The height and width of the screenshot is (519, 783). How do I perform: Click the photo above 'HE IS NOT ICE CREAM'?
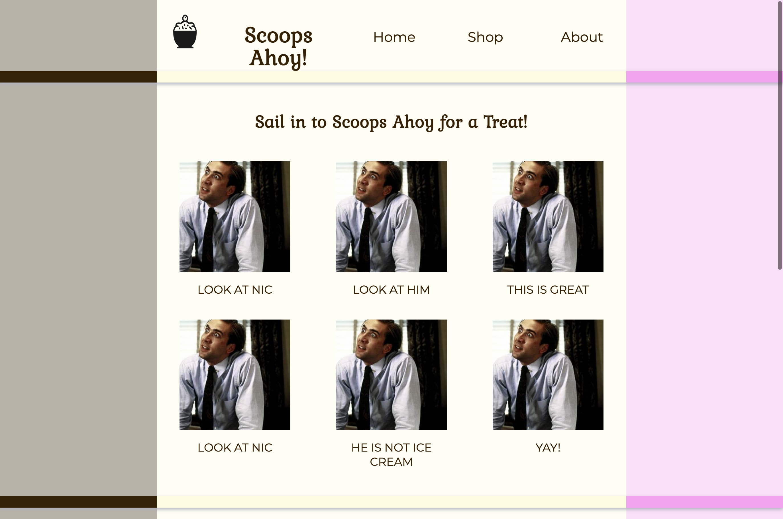click(391, 375)
